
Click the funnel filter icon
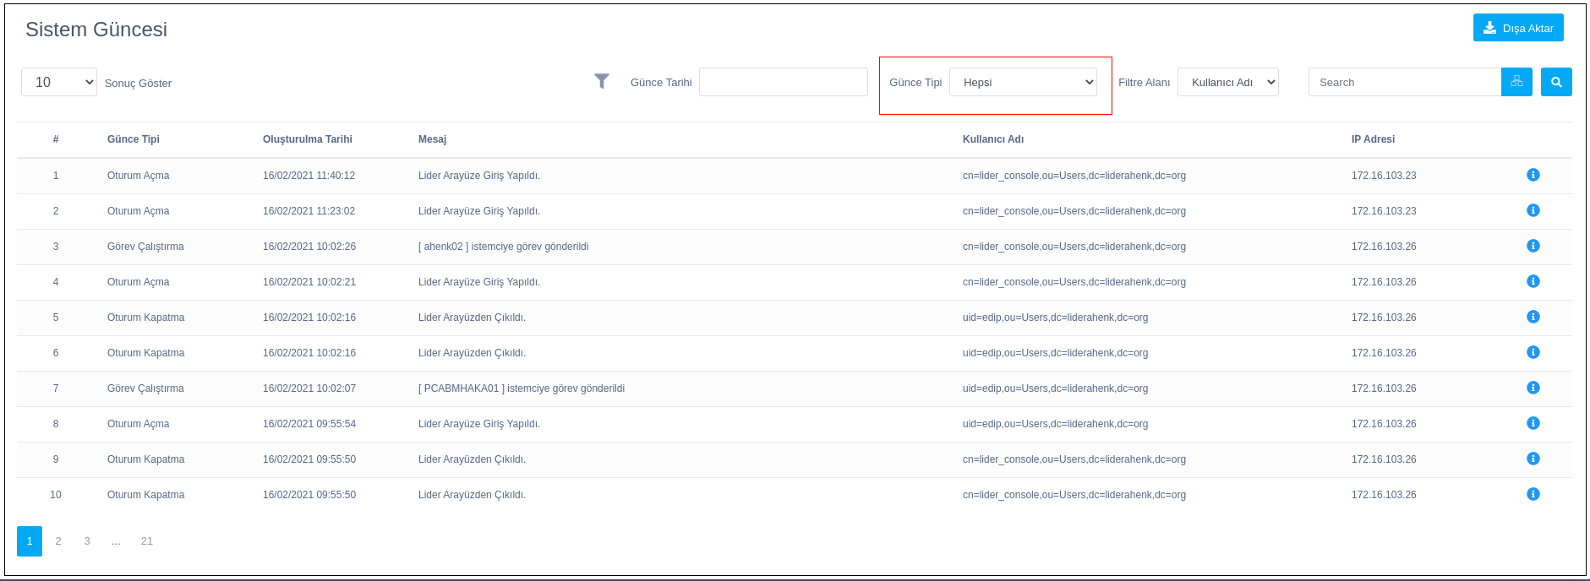tap(601, 81)
